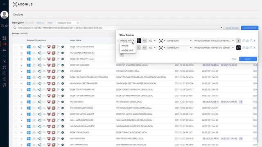This screenshot has width=262, height=147.
Task: Expand the PC-VIRGINIAH row
Action: pyautogui.click(x=22, y=102)
